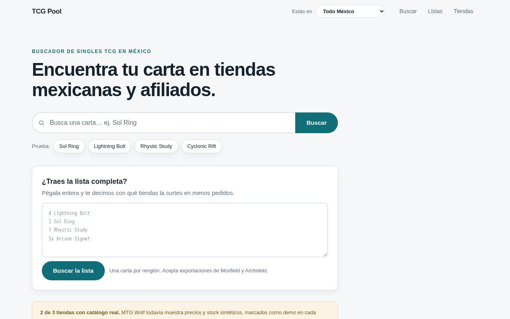This screenshot has height=319, width=510.
Task: Click 'Pégala entera y te decimos' description
Action: pos(138,193)
